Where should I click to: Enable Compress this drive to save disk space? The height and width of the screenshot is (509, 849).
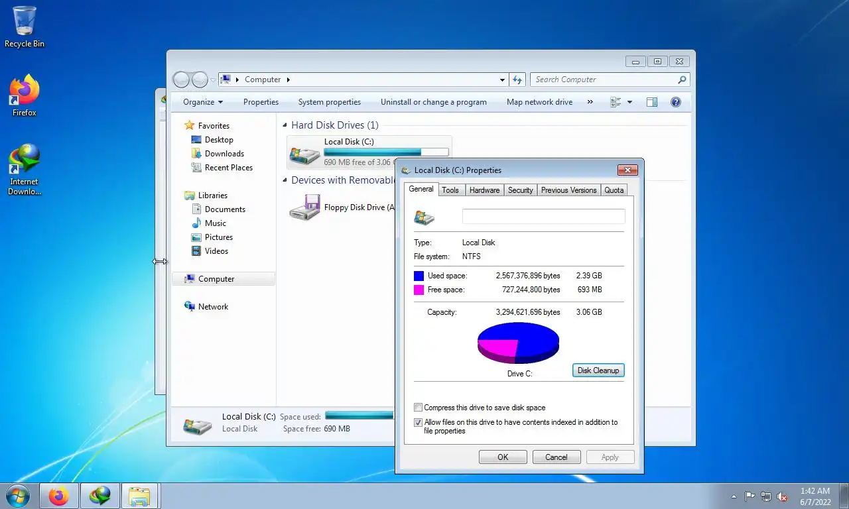tap(418, 408)
